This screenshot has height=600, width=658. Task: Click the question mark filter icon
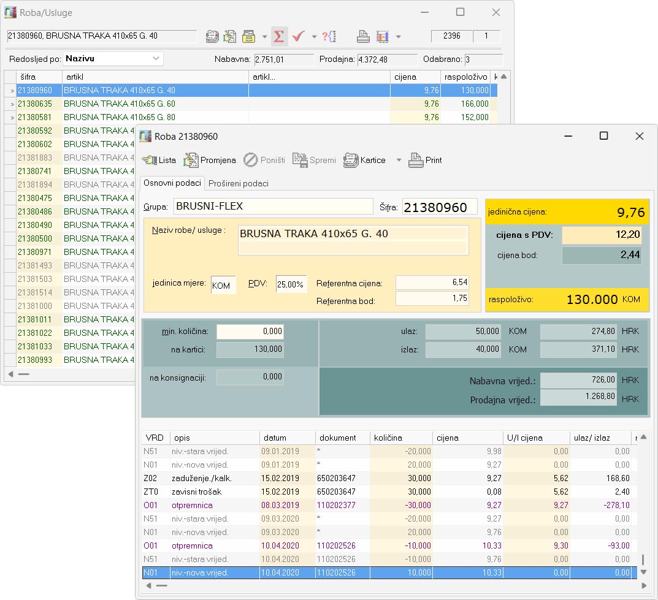329,36
